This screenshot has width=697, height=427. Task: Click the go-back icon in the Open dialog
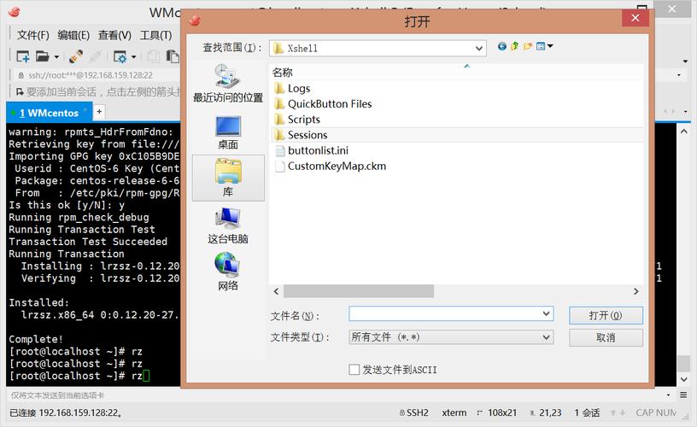pyautogui.click(x=502, y=46)
